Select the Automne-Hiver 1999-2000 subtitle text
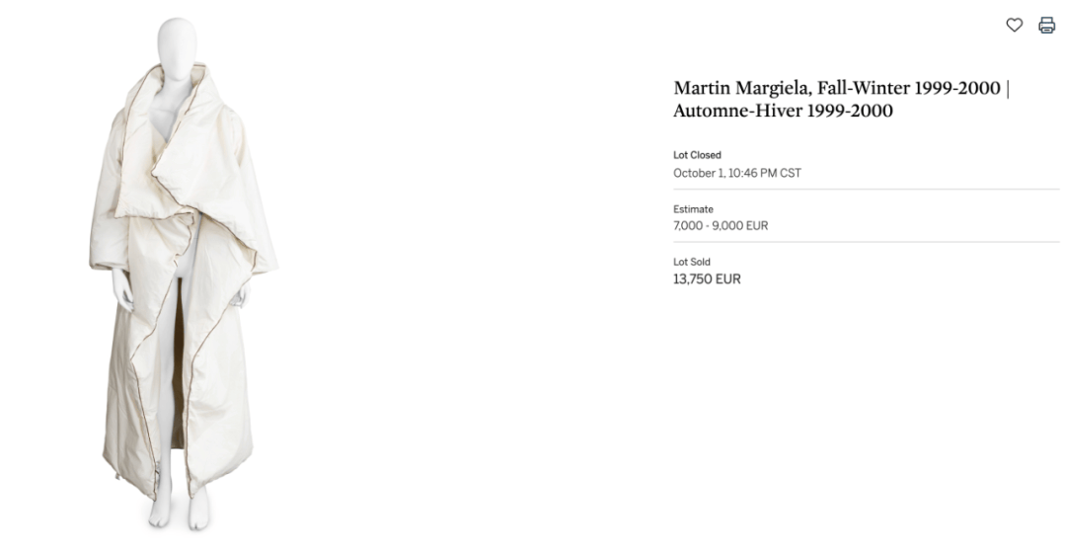Image resolution: width=1066 pixels, height=554 pixels. (783, 111)
